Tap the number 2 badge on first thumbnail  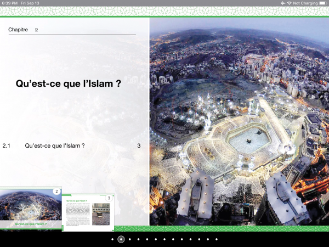[56, 191]
